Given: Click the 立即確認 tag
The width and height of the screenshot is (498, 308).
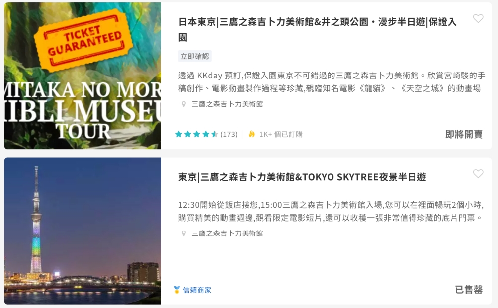Looking at the screenshot, I should point(195,56).
